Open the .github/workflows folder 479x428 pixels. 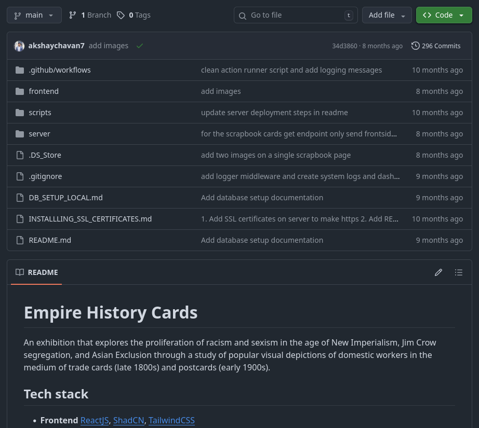[60, 70]
